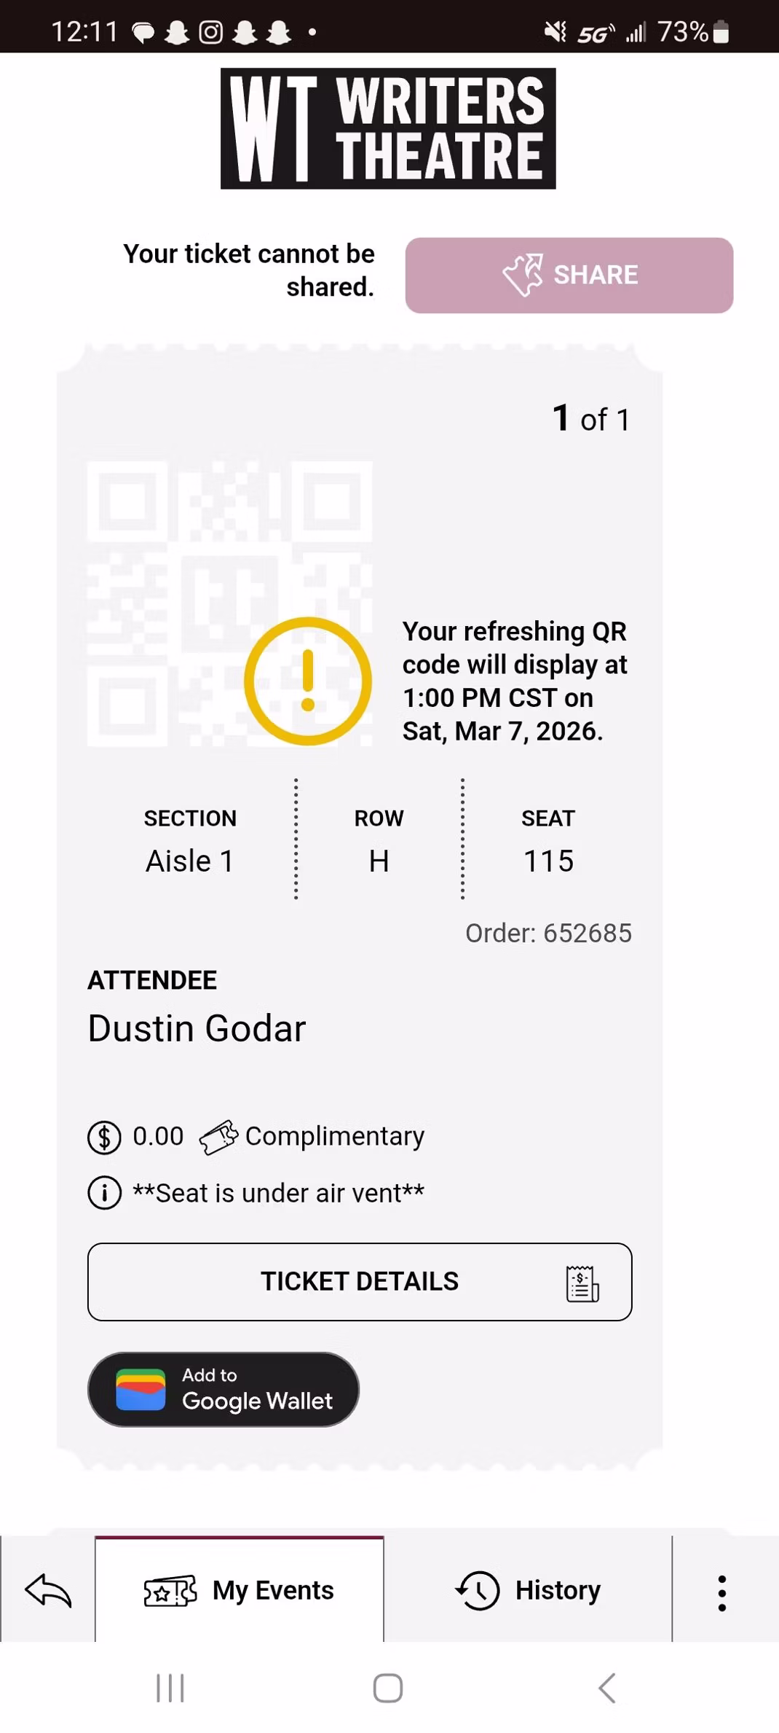
Task: Tap Android home navigation button
Action: [388, 1688]
